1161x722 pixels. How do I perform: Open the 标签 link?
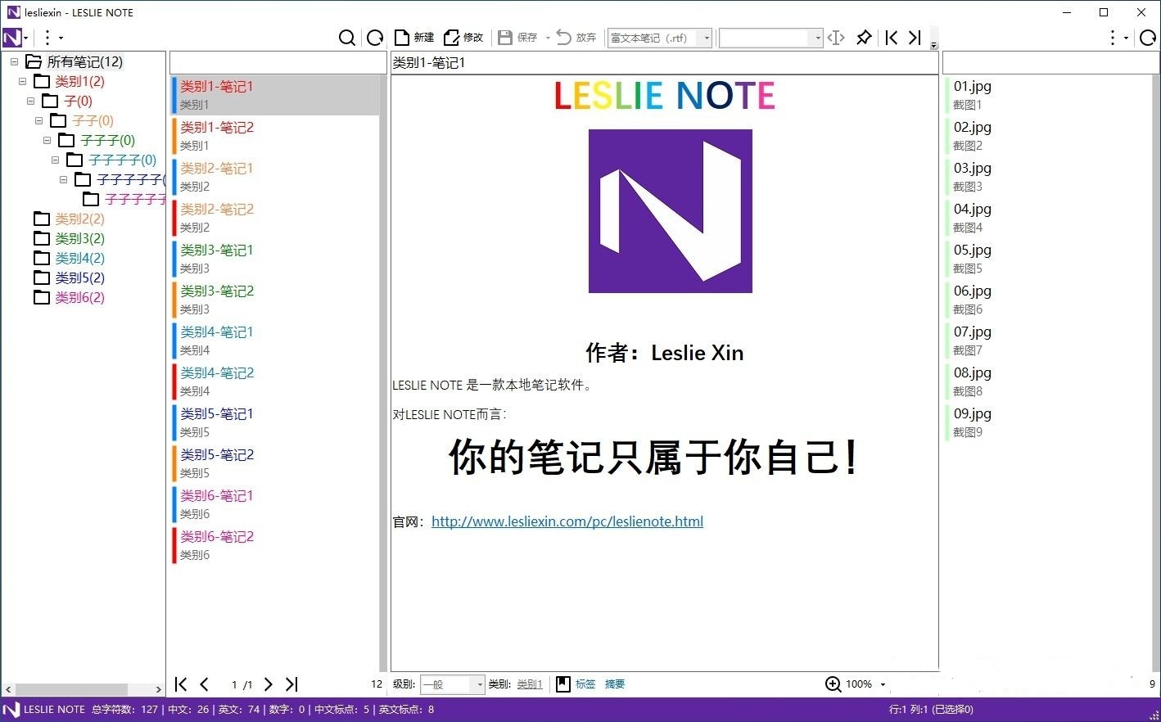(x=585, y=684)
